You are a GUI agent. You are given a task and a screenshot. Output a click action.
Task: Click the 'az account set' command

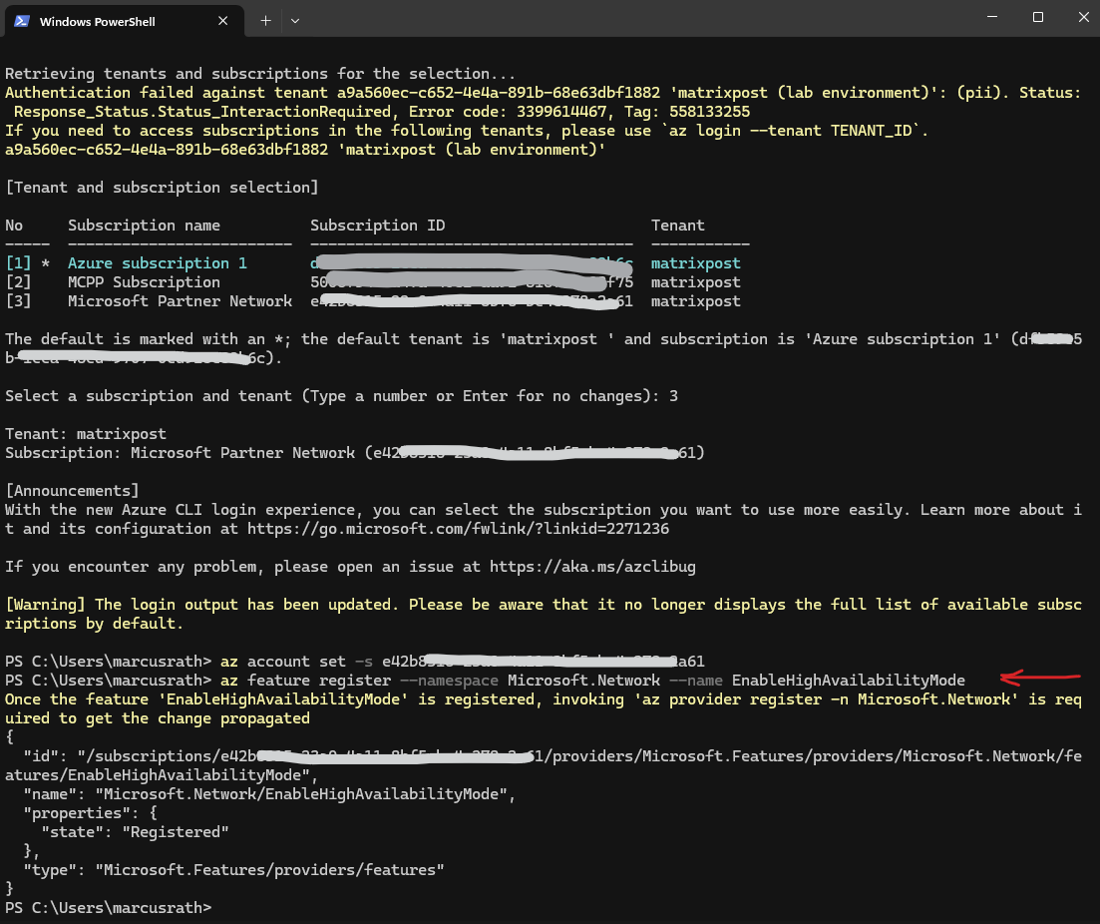pos(283,662)
